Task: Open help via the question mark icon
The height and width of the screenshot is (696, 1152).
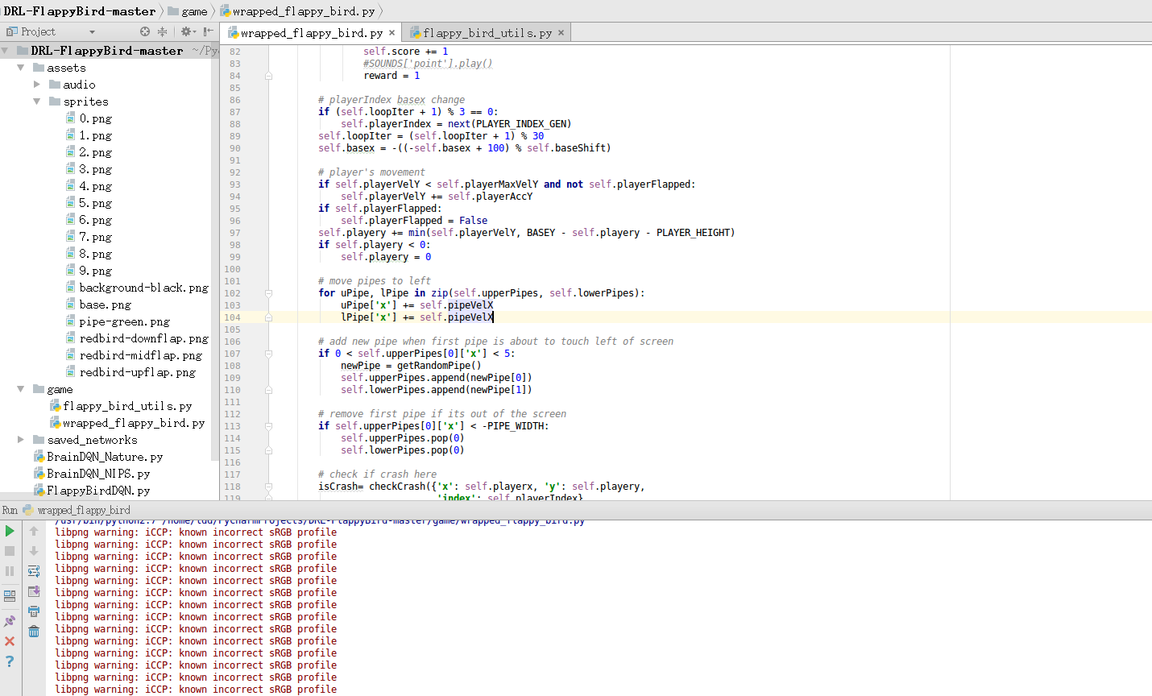Action: click(10, 661)
